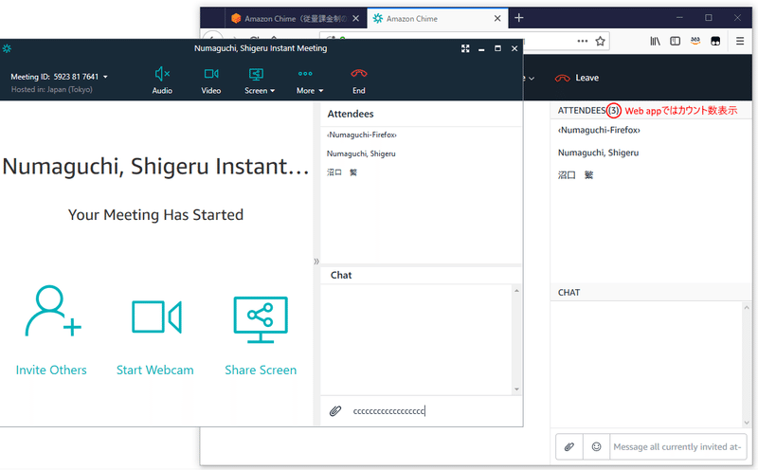Close the Amazon Chime (従量課金制) tab
Screen dimensions: 758x470
pyautogui.click(x=356, y=18)
